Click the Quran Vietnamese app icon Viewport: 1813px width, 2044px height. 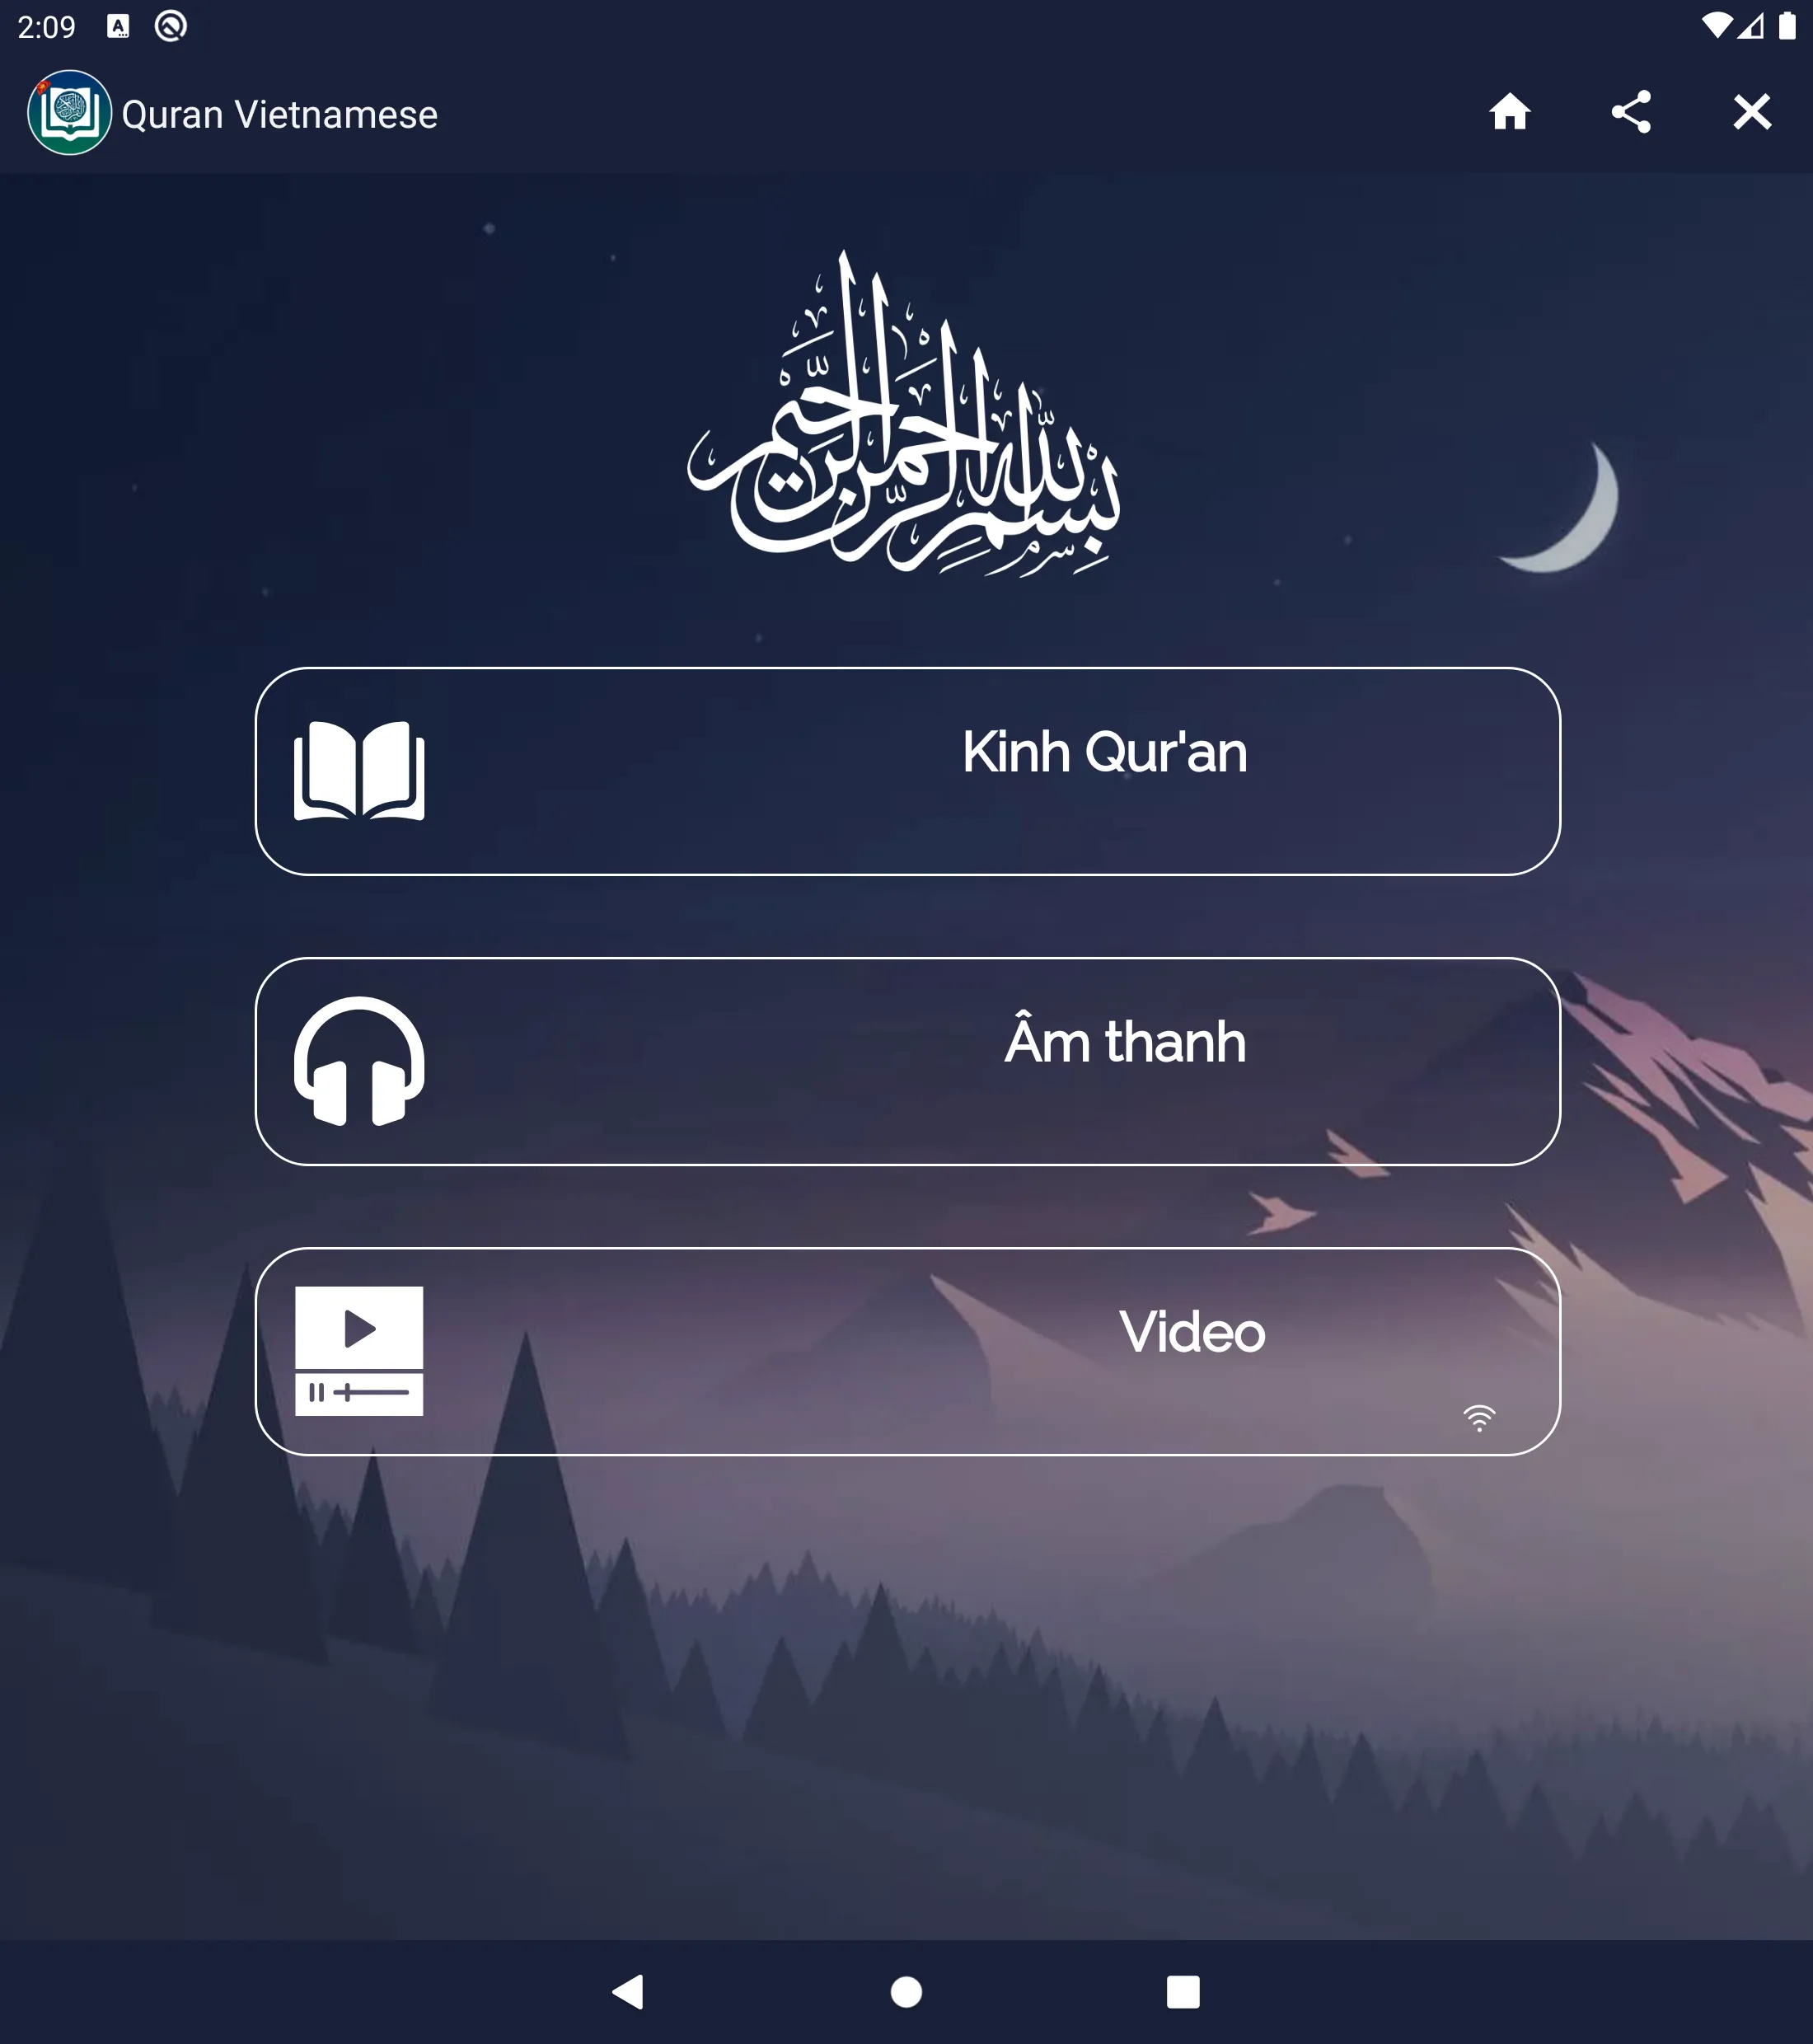point(70,112)
